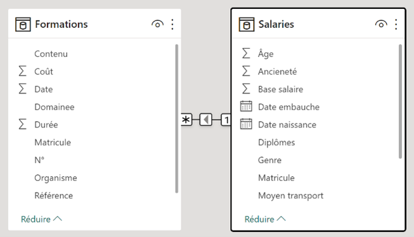Select the Matricule field in Formations
Screen dimensions: 414x237
[53, 142]
